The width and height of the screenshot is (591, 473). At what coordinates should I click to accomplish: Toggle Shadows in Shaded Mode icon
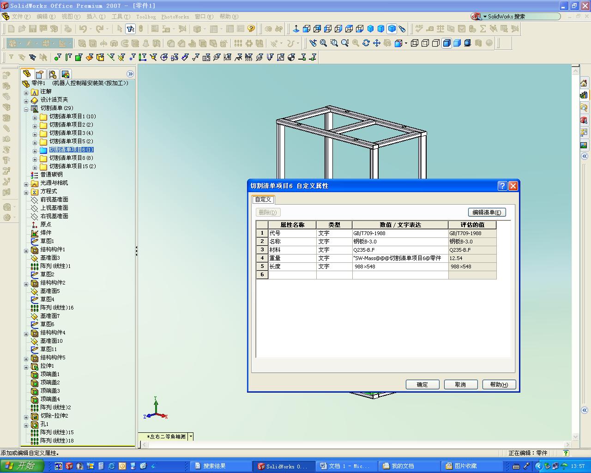(468, 43)
